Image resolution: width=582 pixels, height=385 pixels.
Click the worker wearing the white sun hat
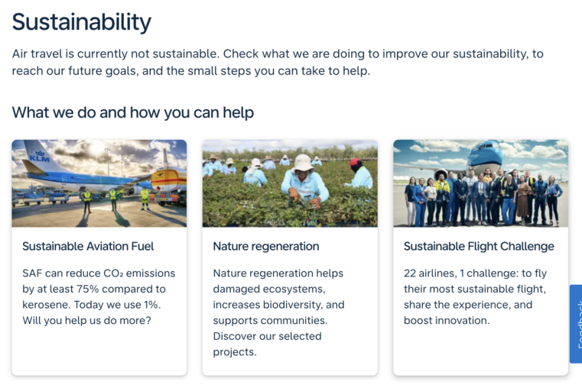click(x=304, y=181)
